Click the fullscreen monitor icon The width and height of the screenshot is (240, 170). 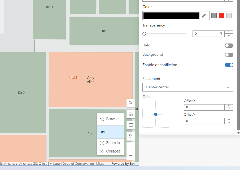click(x=130, y=125)
